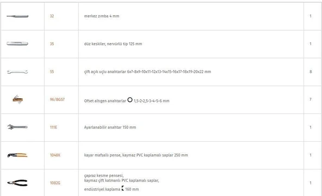Click the cutting capacity symbol before 160 mm

(x=122, y=188)
